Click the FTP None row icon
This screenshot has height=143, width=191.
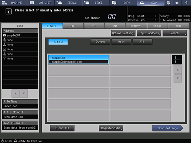(4, 45)
